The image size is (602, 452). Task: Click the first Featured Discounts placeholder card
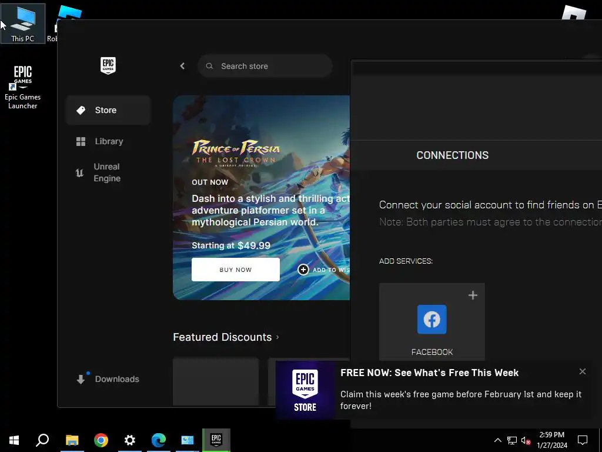point(216,381)
